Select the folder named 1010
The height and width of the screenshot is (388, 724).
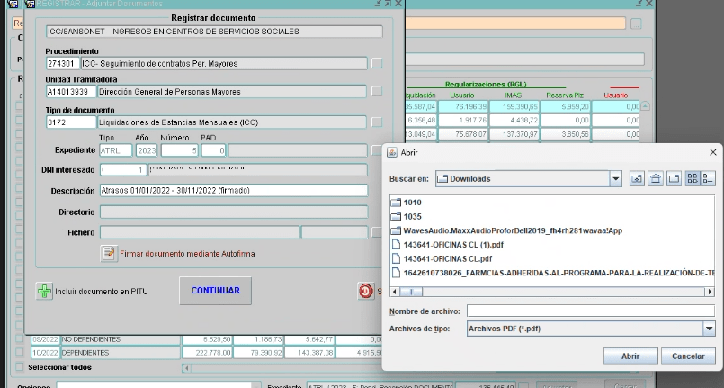(x=412, y=202)
